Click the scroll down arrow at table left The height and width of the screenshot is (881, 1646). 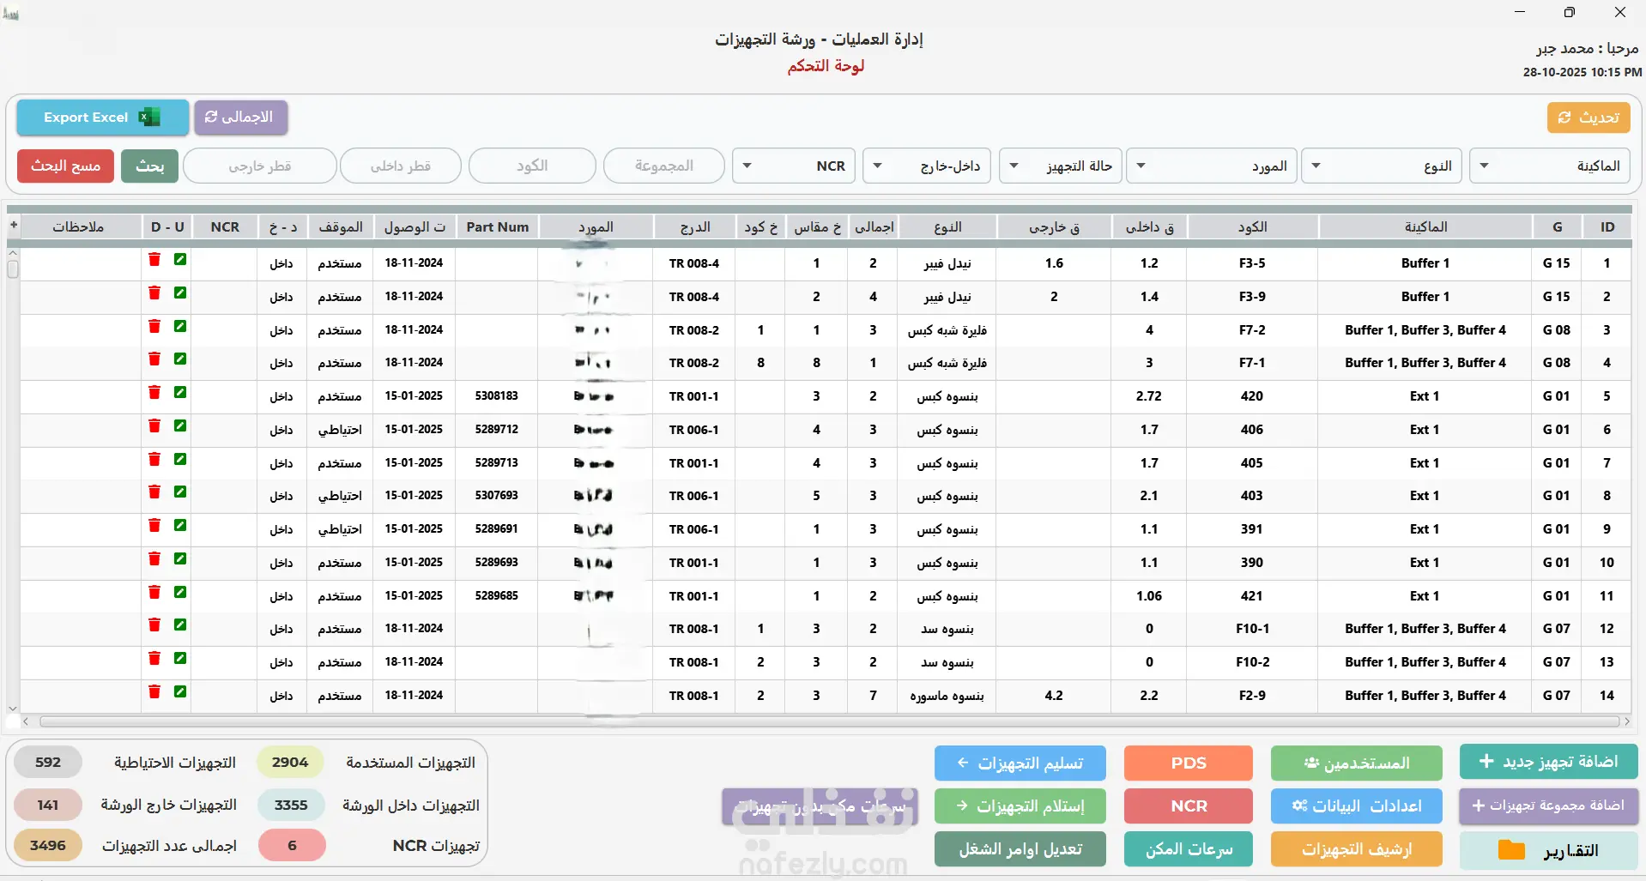point(13,709)
